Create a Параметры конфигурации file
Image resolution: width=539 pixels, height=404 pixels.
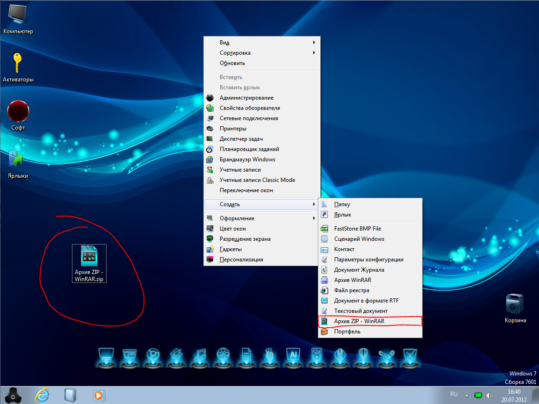[370, 260]
